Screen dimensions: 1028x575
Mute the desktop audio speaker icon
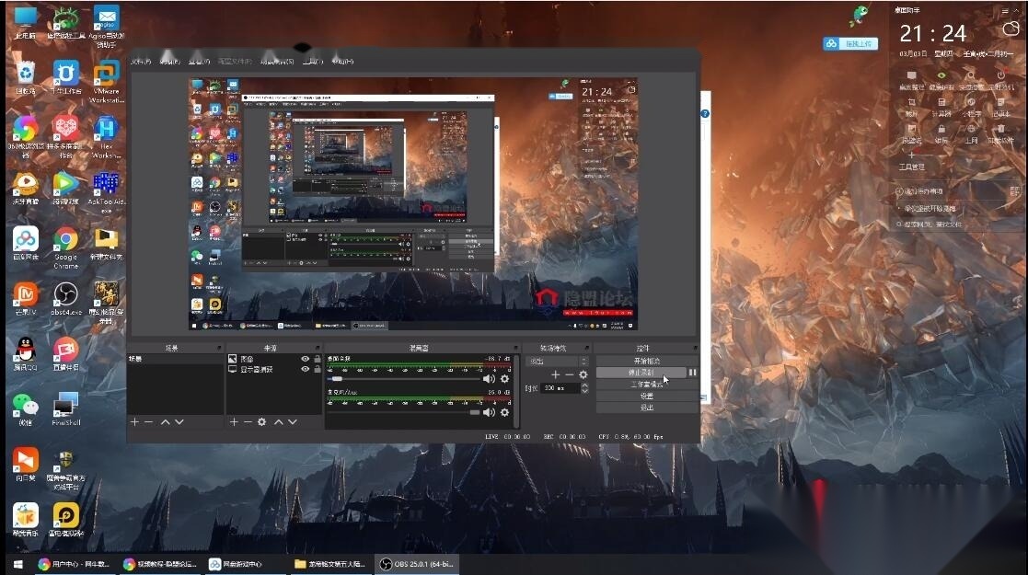click(x=489, y=379)
